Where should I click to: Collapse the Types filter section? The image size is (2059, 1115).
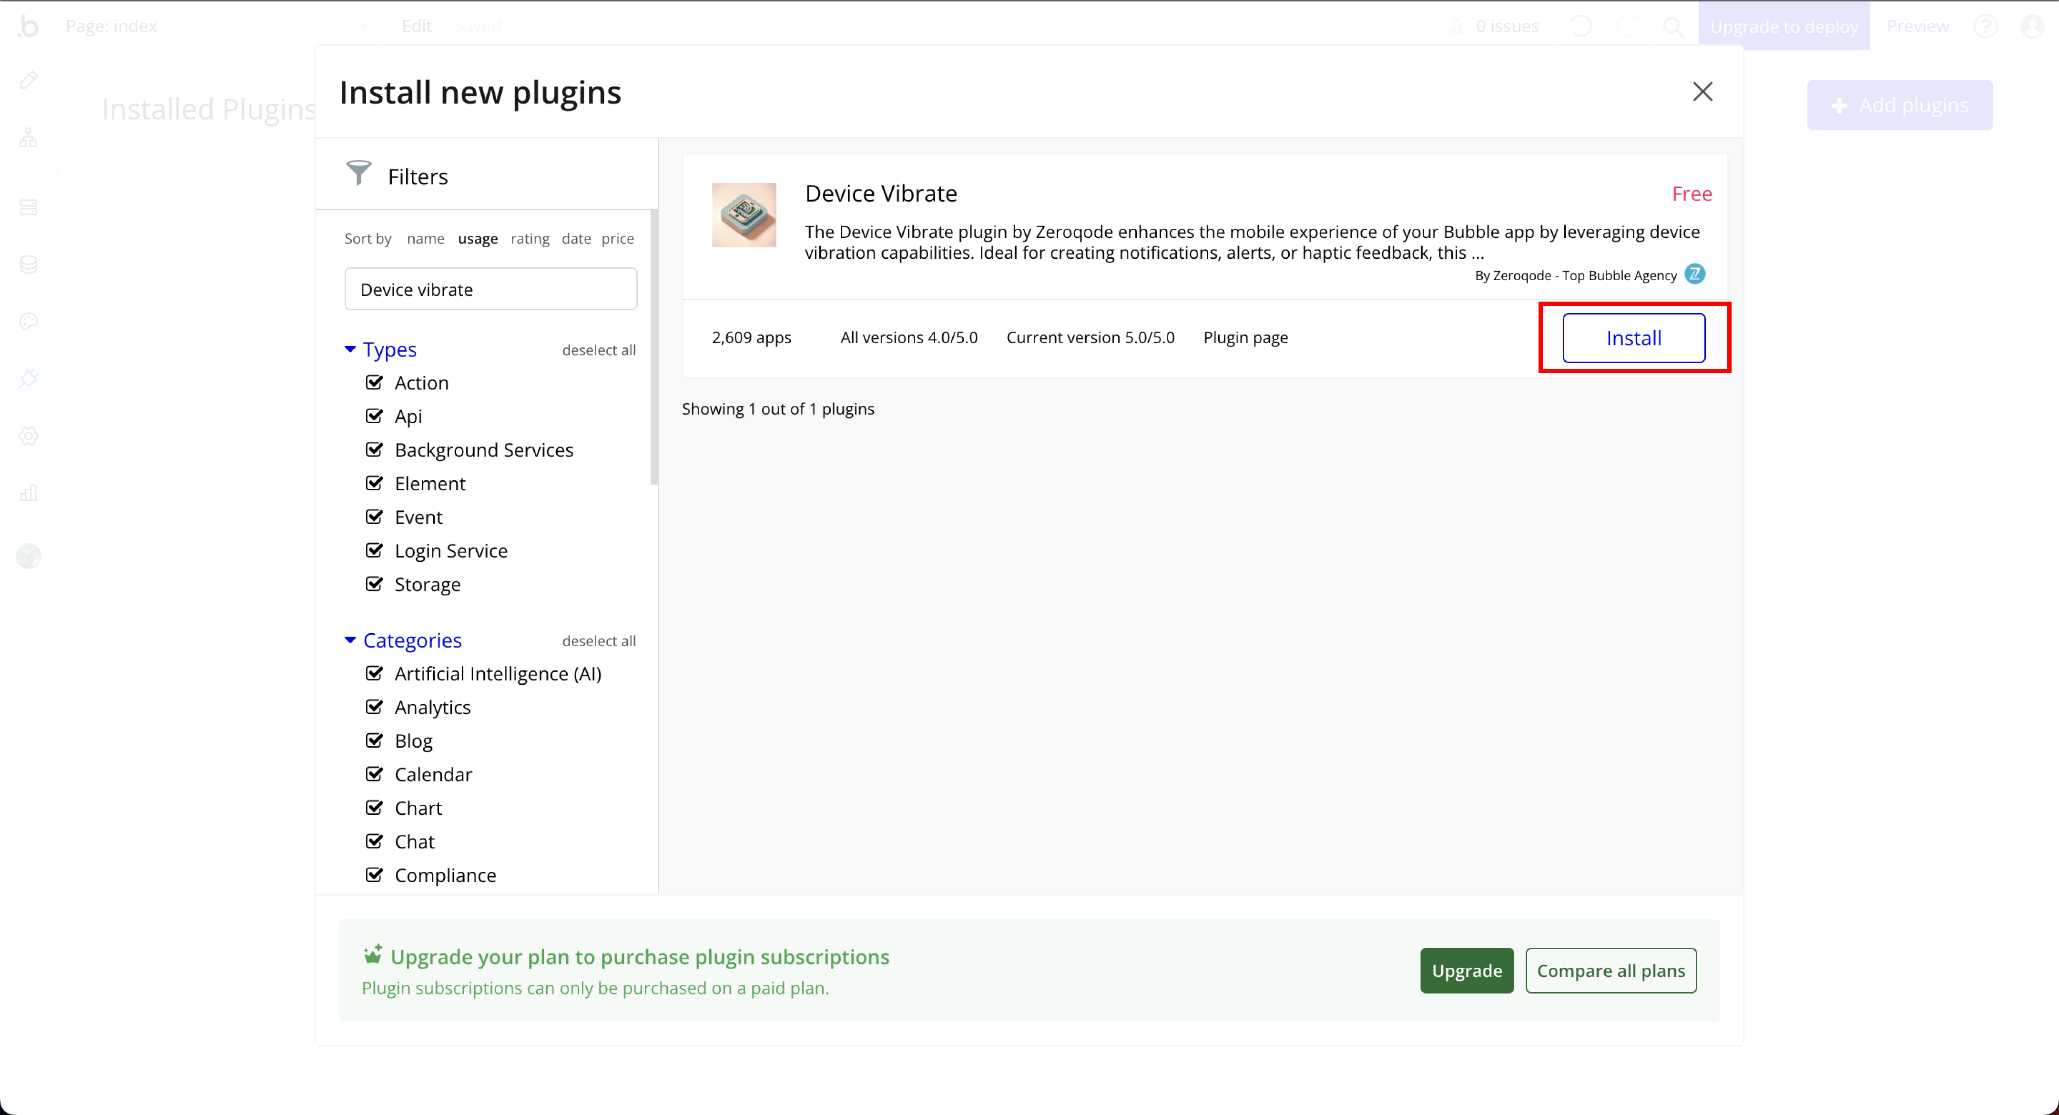350,349
